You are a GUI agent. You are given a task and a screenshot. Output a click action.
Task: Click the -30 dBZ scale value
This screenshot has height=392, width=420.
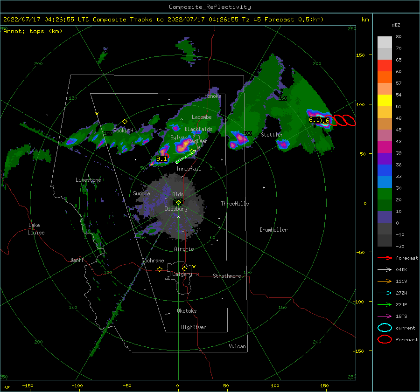(x=400, y=246)
